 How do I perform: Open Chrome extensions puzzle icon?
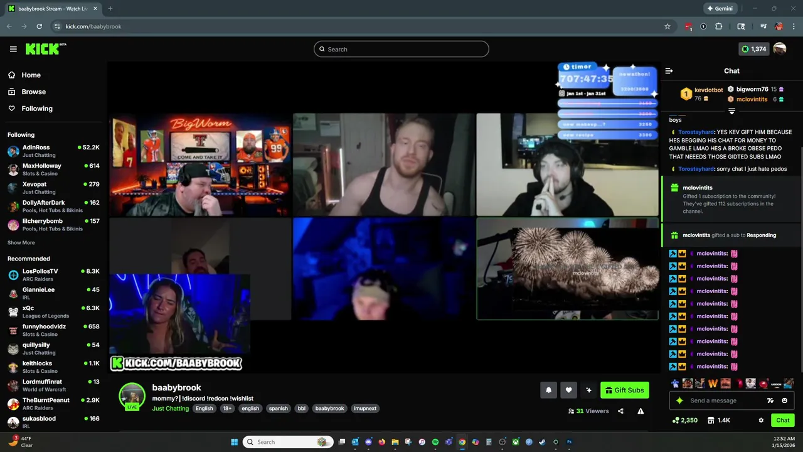pos(719,26)
